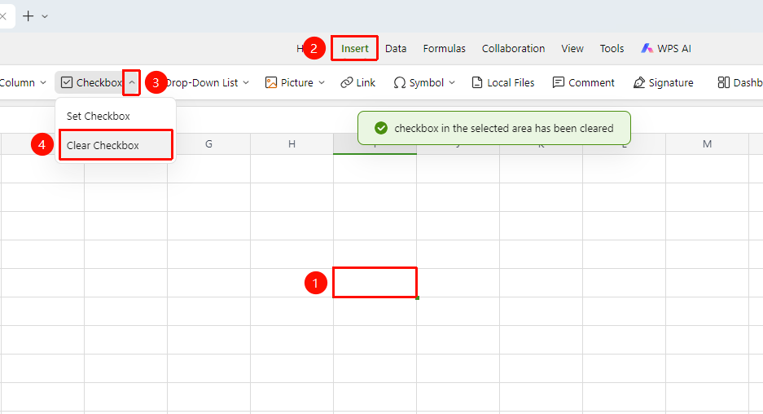Open the Column dropdown arrow
The height and width of the screenshot is (414, 763).
tap(43, 83)
